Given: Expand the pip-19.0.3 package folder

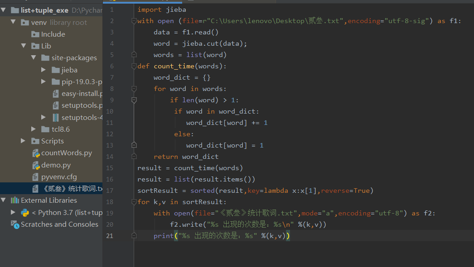Looking at the screenshot, I should [44, 81].
